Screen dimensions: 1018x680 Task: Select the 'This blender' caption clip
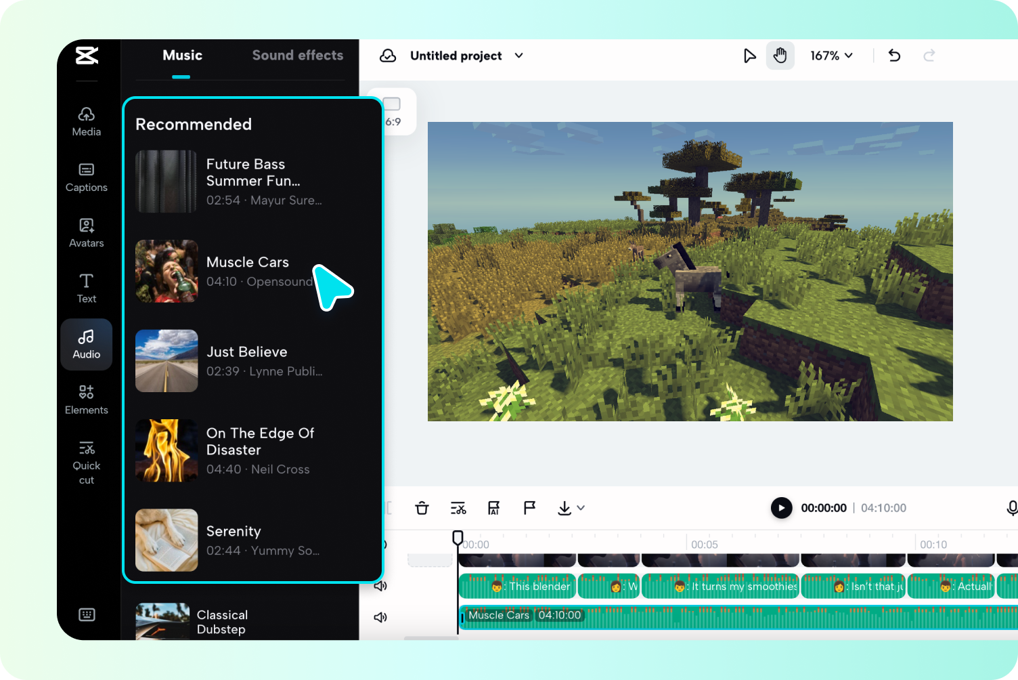tap(517, 587)
